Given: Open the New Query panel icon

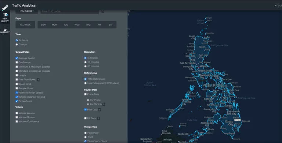Looking at the screenshot, I should [x=5, y=15].
